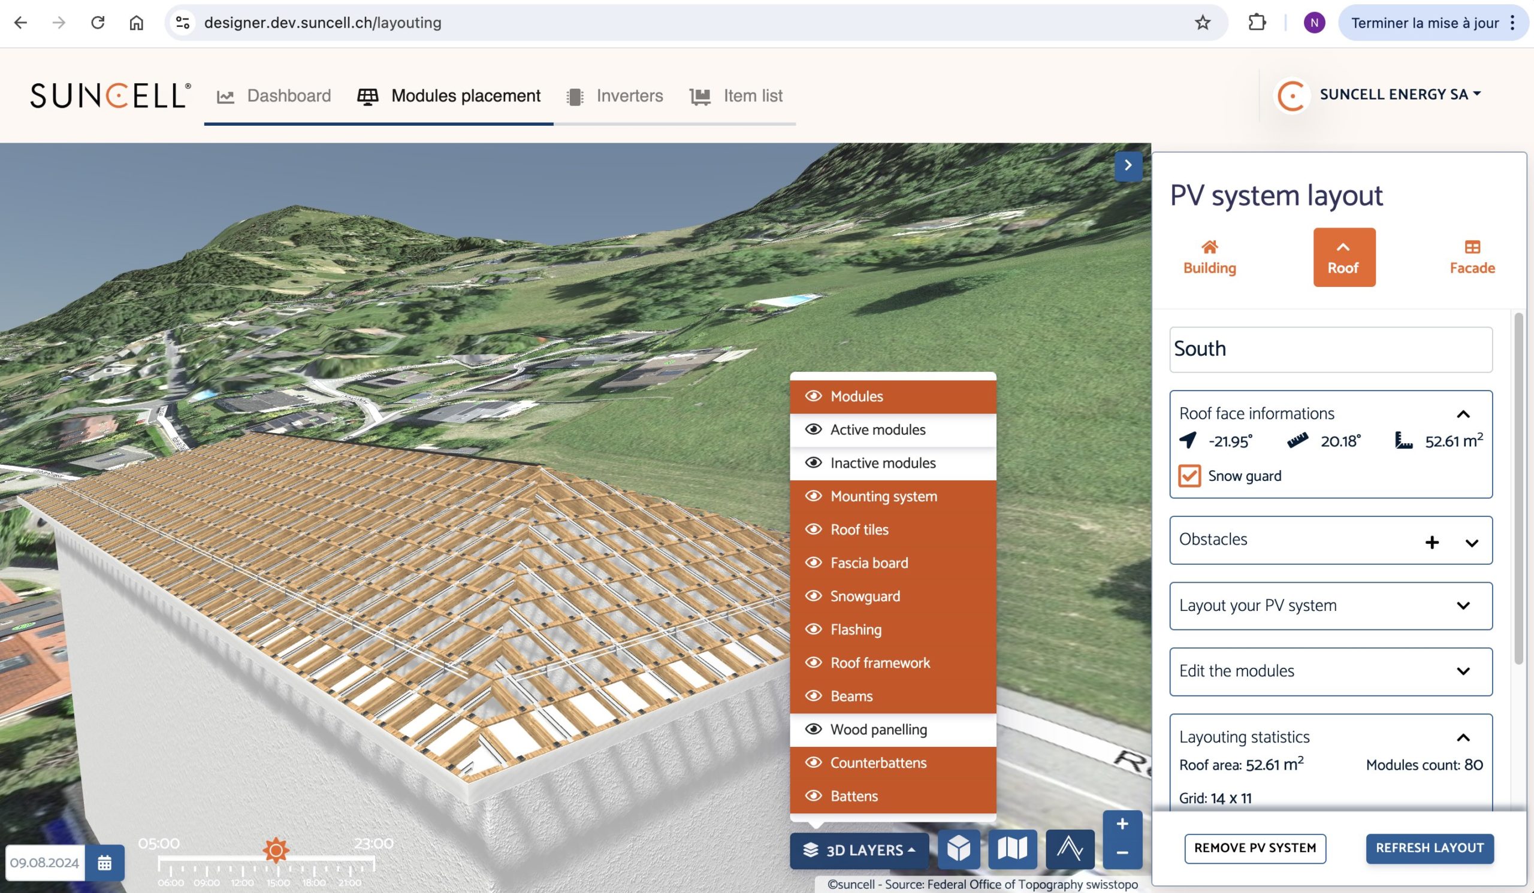Open the calendar date picker icon
This screenshot has height=893, width=1534.
pos(105,862)
